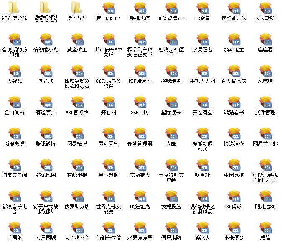Image resolution: width=283 pixels, height=243 pixels.
Task: Select the 都市赛车5中文版 apk icon
Action: pos(109,39)
